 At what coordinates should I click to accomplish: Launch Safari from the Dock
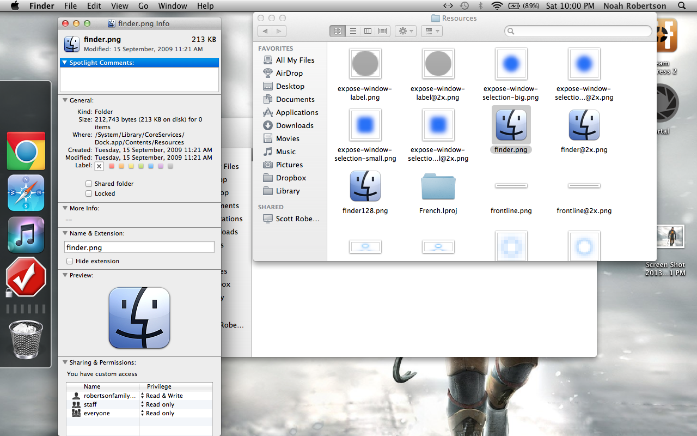[x=26, y=193]
